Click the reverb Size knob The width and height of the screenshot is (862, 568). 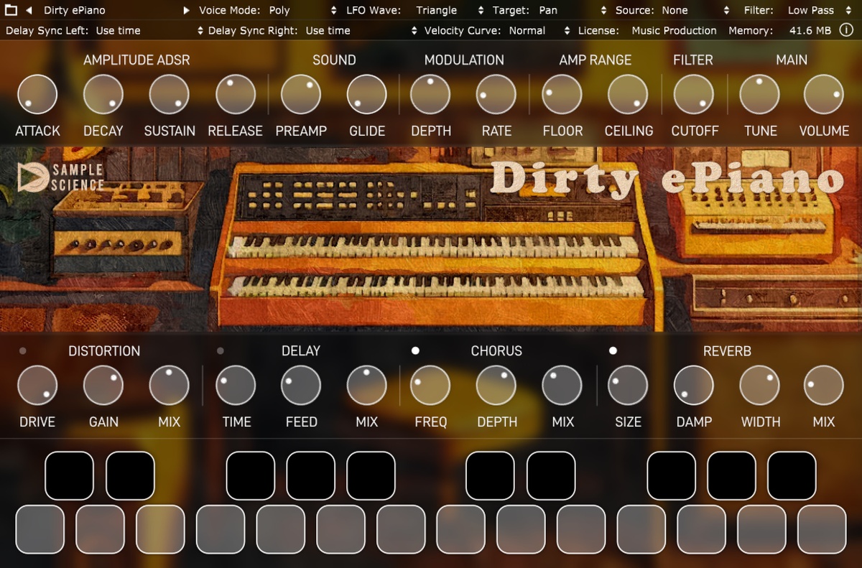pos(628,386)
